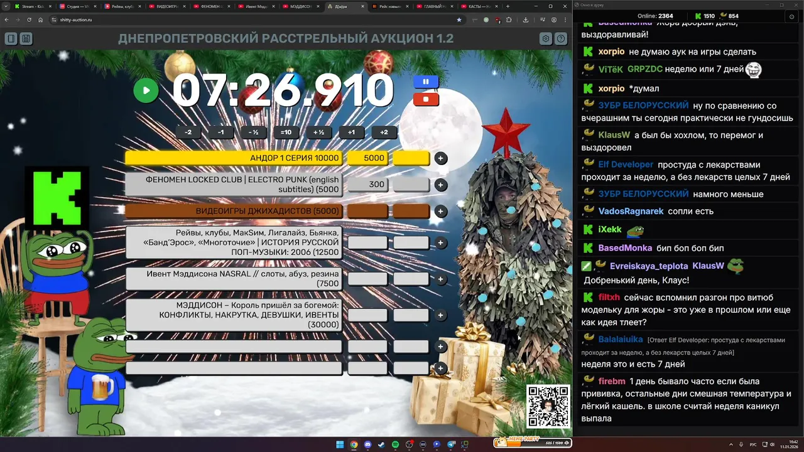Screen dimensions: 804x452
Task: Click the QR code image
Action: 548,406
